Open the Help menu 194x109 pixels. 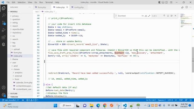click(57, 2)
